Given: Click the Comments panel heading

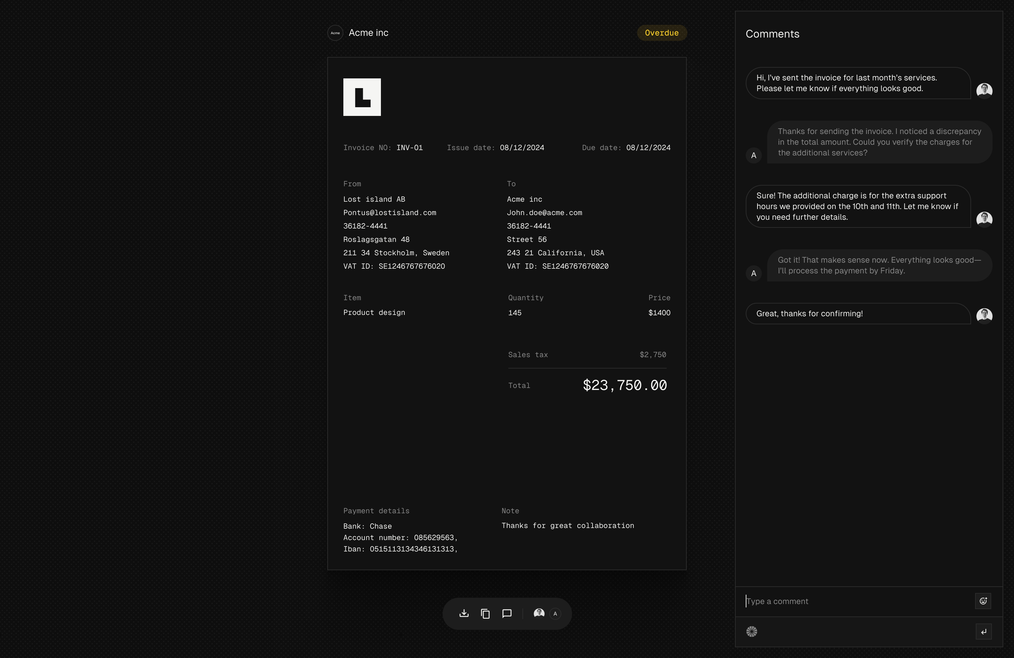Looking at the screenshot, I should click(773, 34).
